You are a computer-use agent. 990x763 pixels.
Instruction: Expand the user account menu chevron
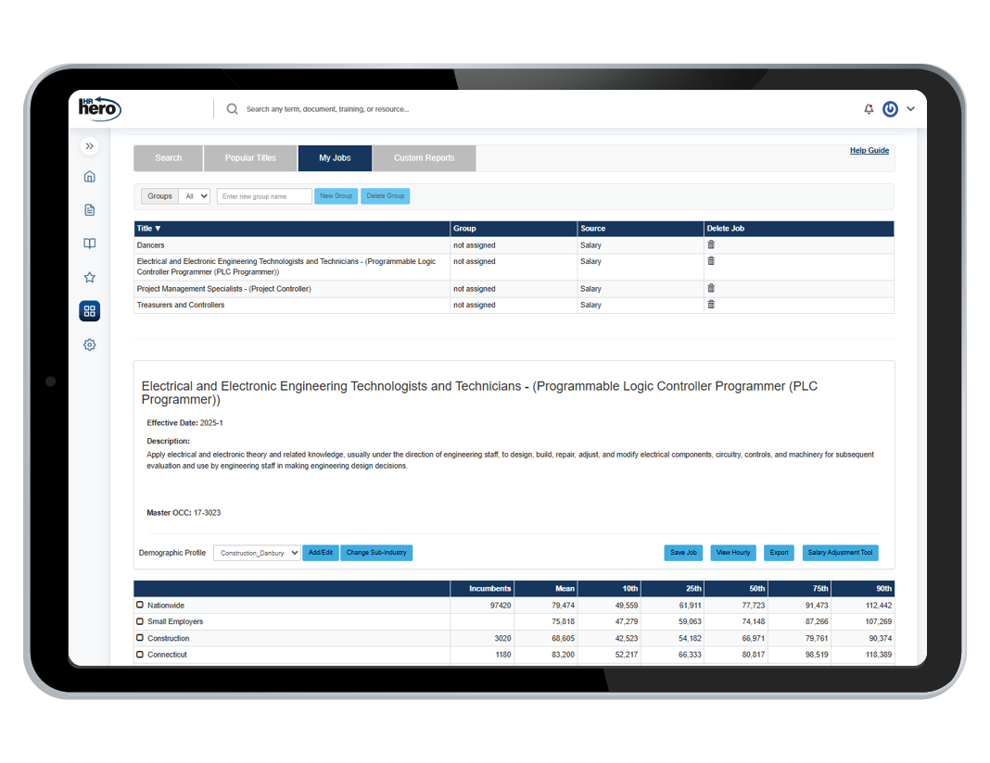(x=910, y=109)
